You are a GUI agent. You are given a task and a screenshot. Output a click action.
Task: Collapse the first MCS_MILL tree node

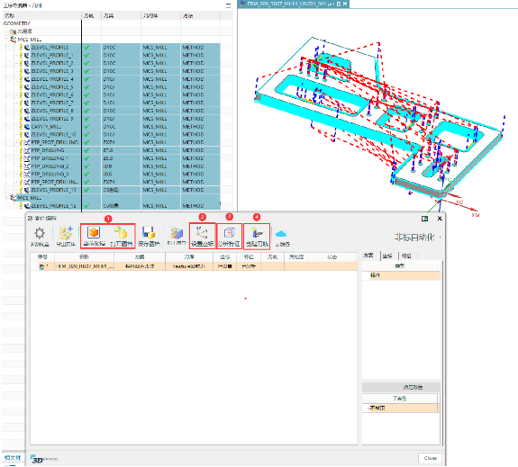[x=6, y=40]
